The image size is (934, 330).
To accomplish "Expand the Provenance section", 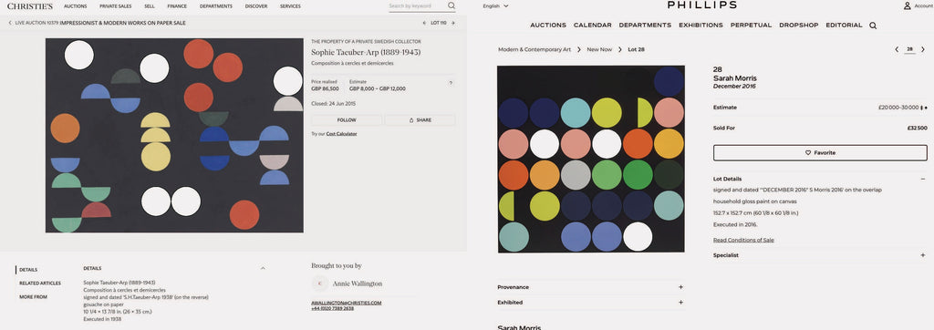I will tap(680, 287).
